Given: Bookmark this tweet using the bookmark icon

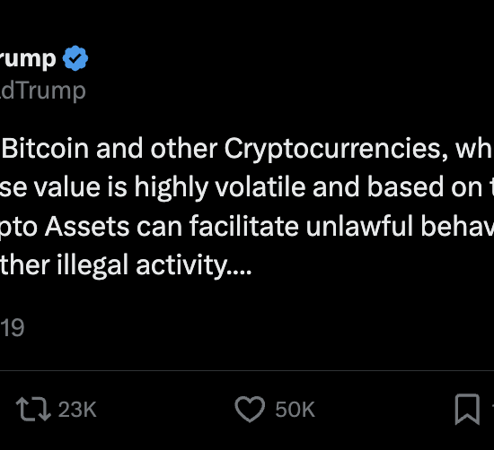Looking at the screenshot, I should pyautogui.click(x=467, y=409).
